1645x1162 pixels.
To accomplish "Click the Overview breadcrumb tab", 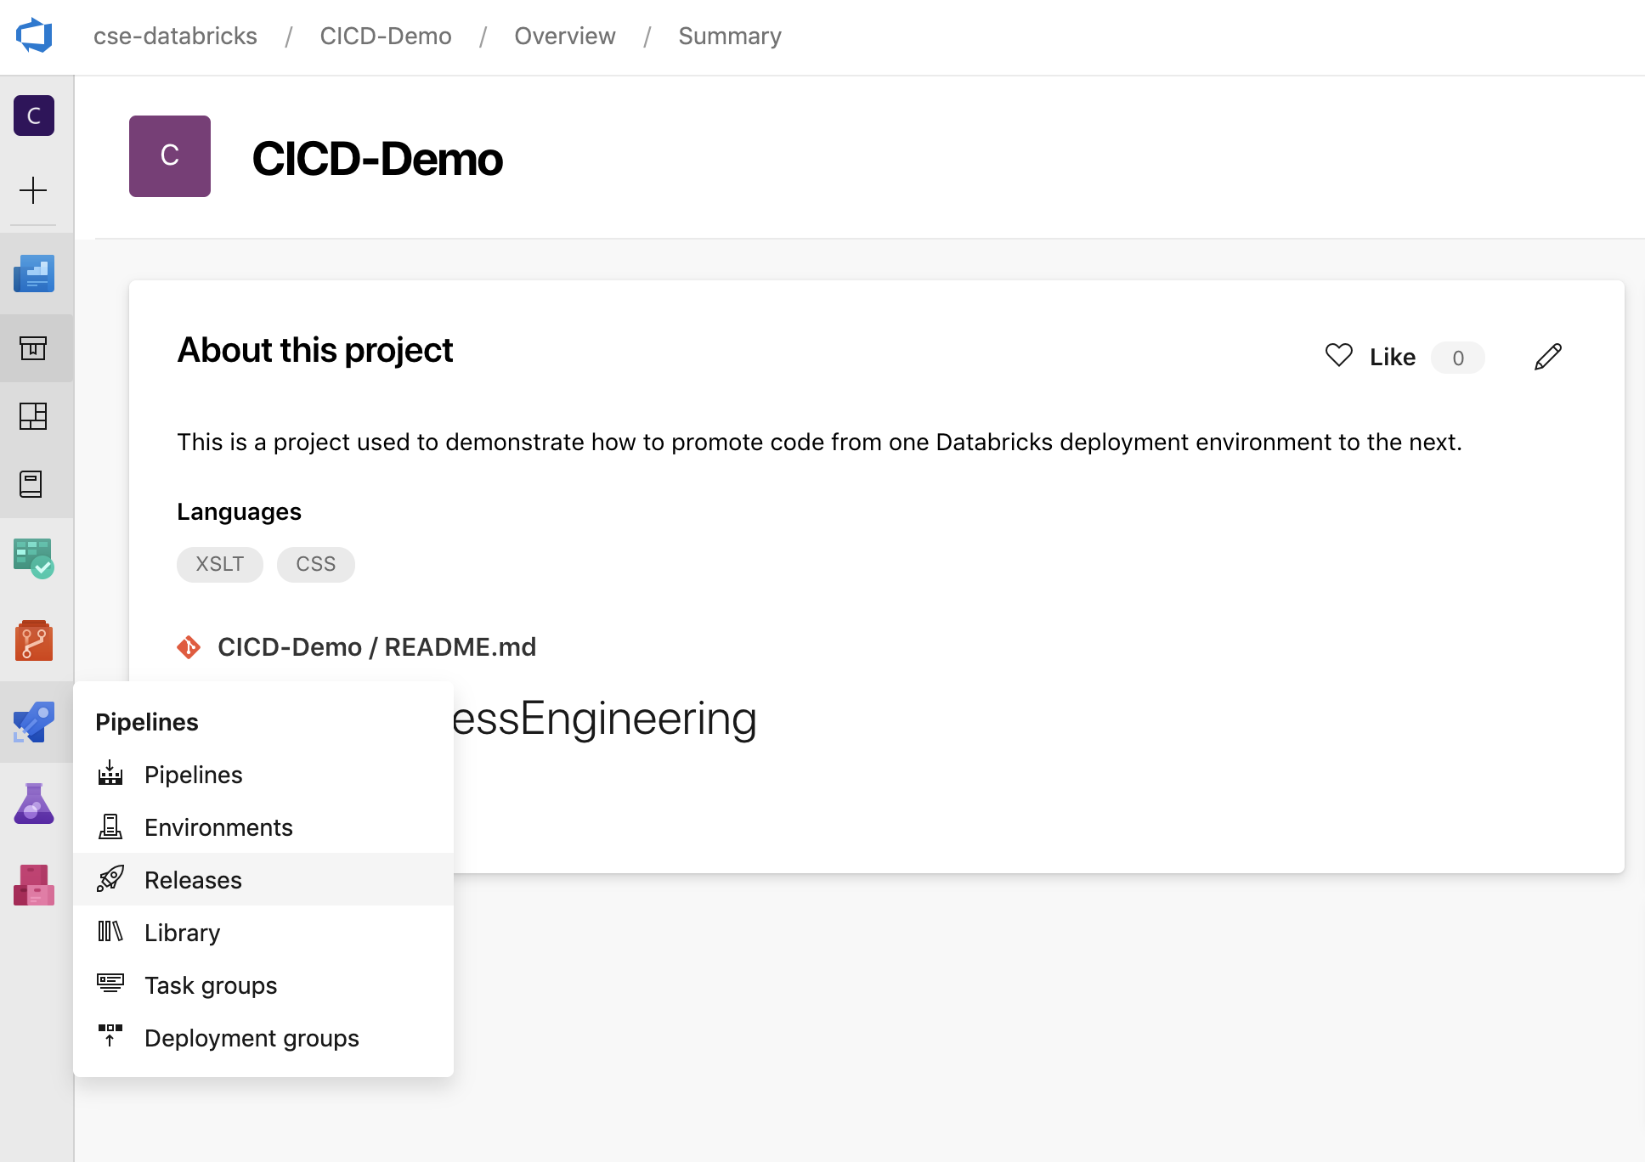I will point(563,35).
